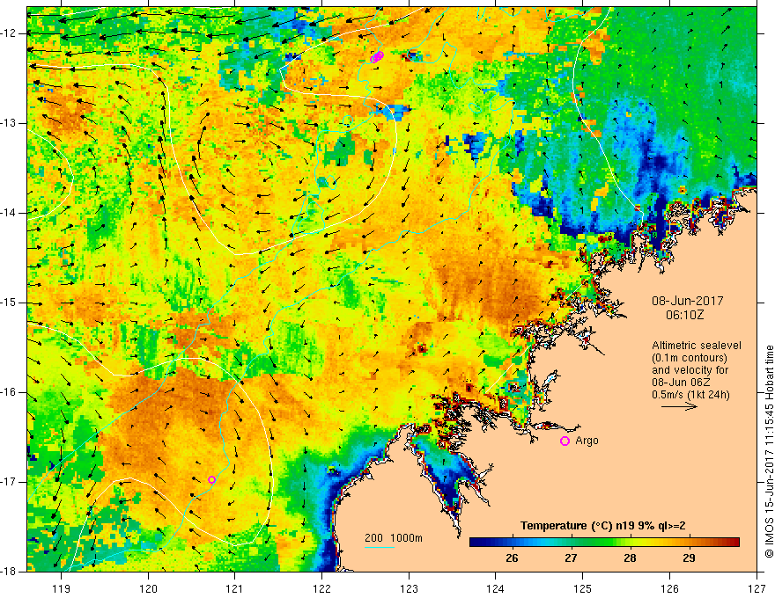Viewport: 775px width, 598px height.
Task: Click the "Temperature (°C) n19 9% ql>=2" title
Action: 602,526
